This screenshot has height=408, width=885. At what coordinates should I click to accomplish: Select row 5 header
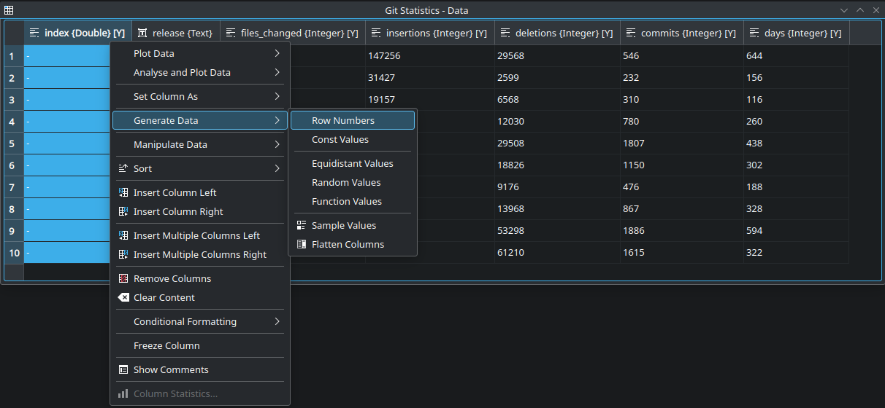pyautogui.click(x=12, y=144)
